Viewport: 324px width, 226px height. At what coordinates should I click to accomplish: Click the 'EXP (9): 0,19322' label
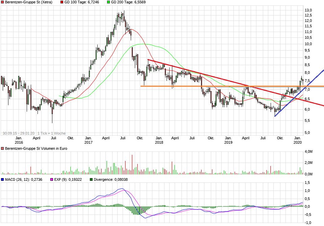tap(68, 179)
